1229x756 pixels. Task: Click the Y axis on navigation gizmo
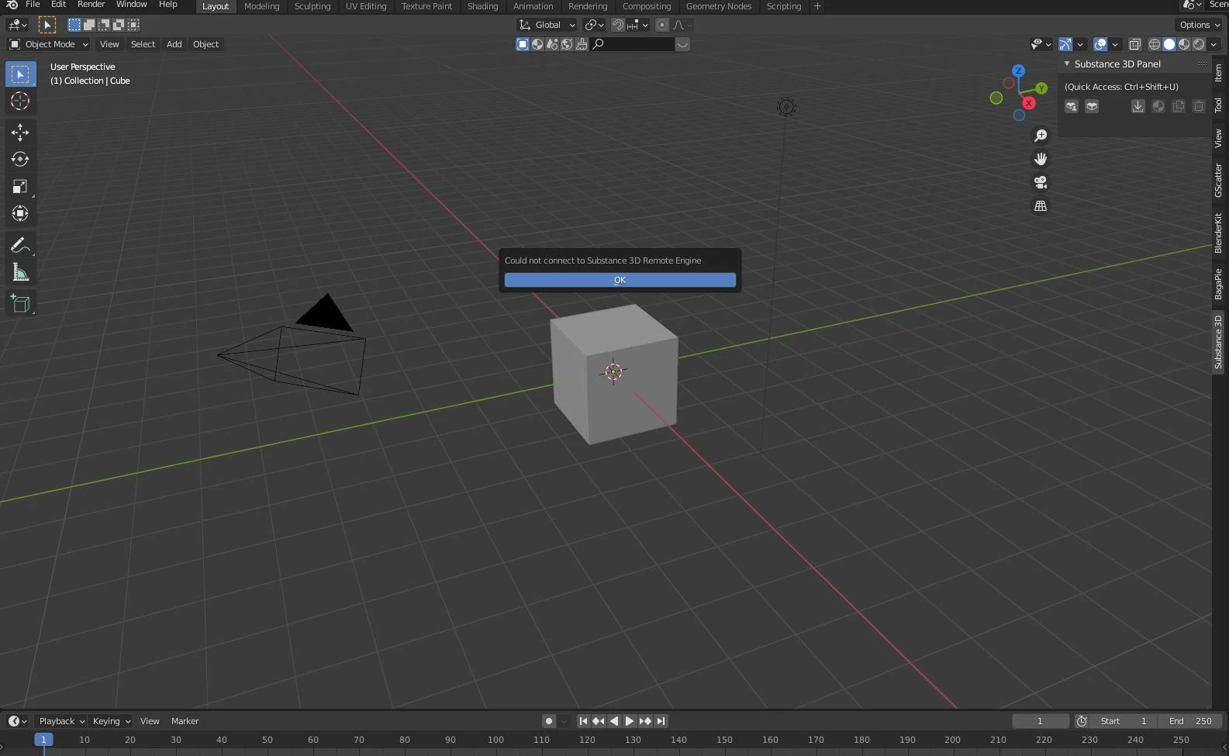pos(1041,88)
